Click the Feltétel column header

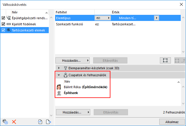(75, 12)
